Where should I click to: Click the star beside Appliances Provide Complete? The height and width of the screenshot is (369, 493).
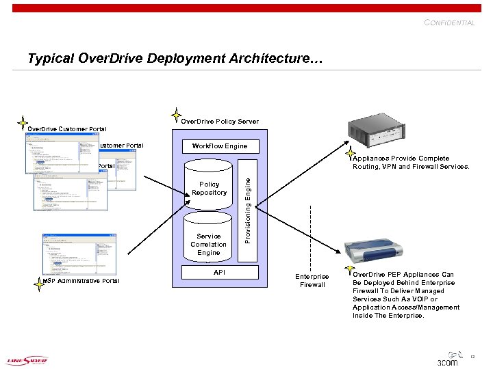[x=351, y=153]
